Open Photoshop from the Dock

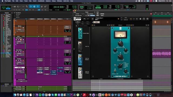coord(68,95)
